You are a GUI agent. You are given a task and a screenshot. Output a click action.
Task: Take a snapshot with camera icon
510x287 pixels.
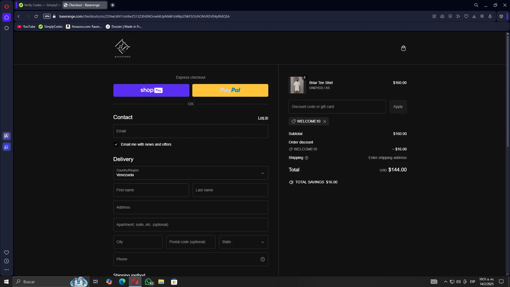click(x=442, y=16)
